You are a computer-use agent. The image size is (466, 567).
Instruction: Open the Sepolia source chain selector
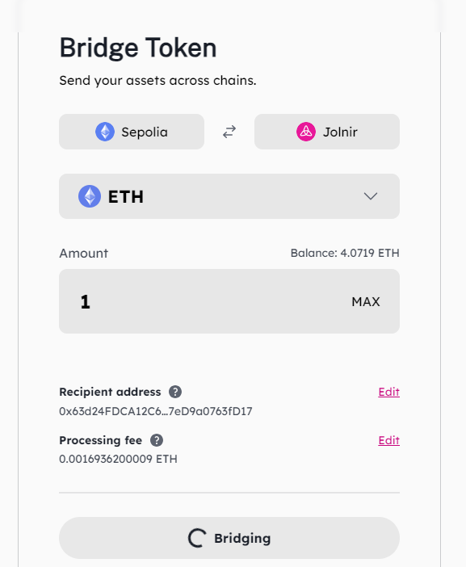pos(132,132)
